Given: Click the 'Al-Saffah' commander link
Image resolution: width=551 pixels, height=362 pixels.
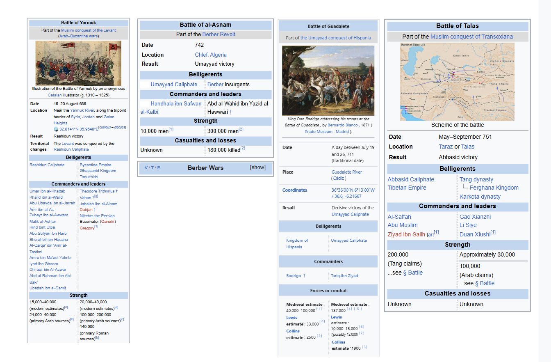Looking at the screenshot, I should click(x=399, y=217).
